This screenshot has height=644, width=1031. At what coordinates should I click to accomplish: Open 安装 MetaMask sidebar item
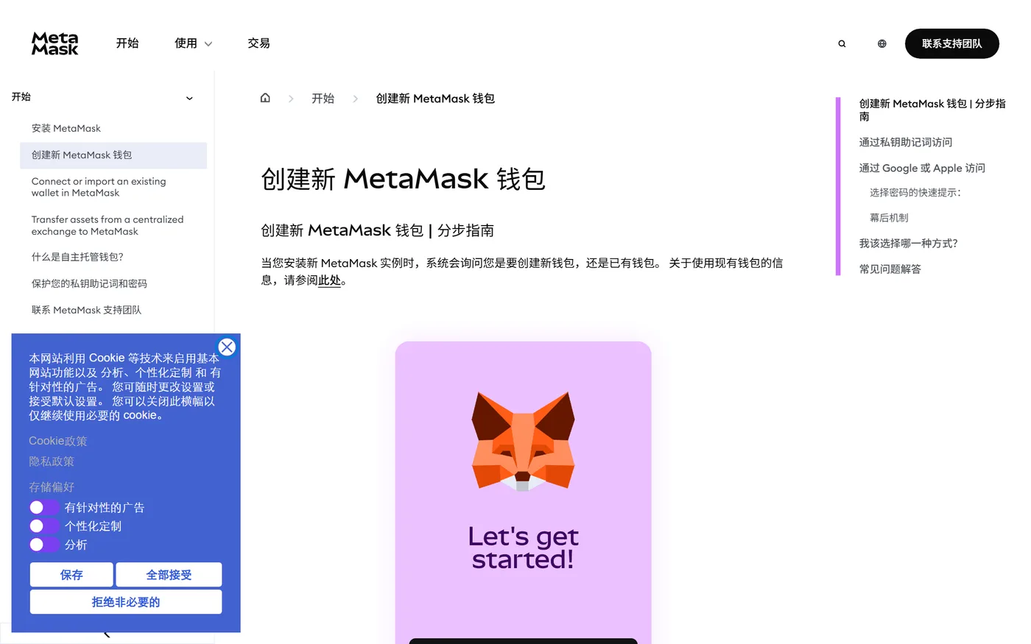[x=66, y=128]
